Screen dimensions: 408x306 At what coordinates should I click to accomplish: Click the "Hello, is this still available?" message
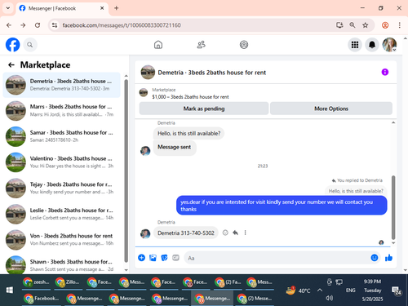pyautogui.click(x=188, y=133)
